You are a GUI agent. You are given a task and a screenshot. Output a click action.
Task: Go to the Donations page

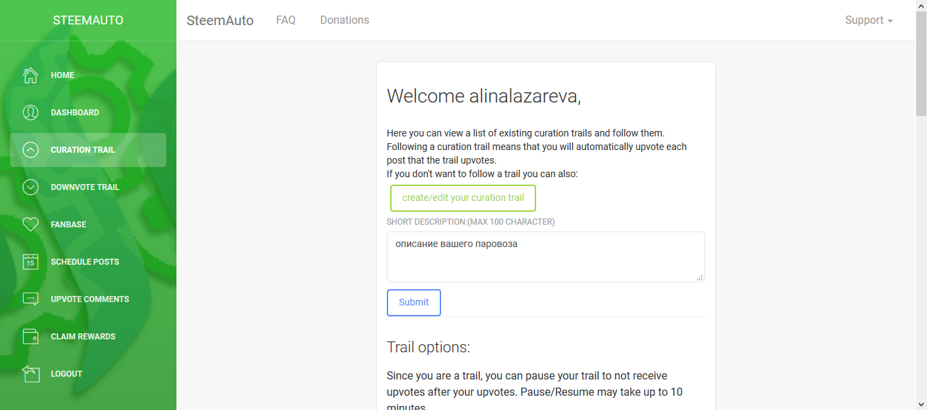point(345,20)
